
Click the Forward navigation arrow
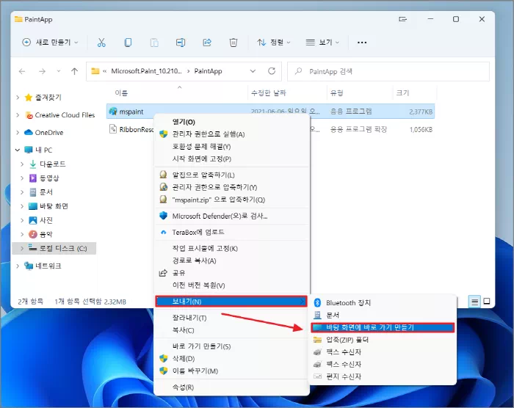[x=42, y=71]
